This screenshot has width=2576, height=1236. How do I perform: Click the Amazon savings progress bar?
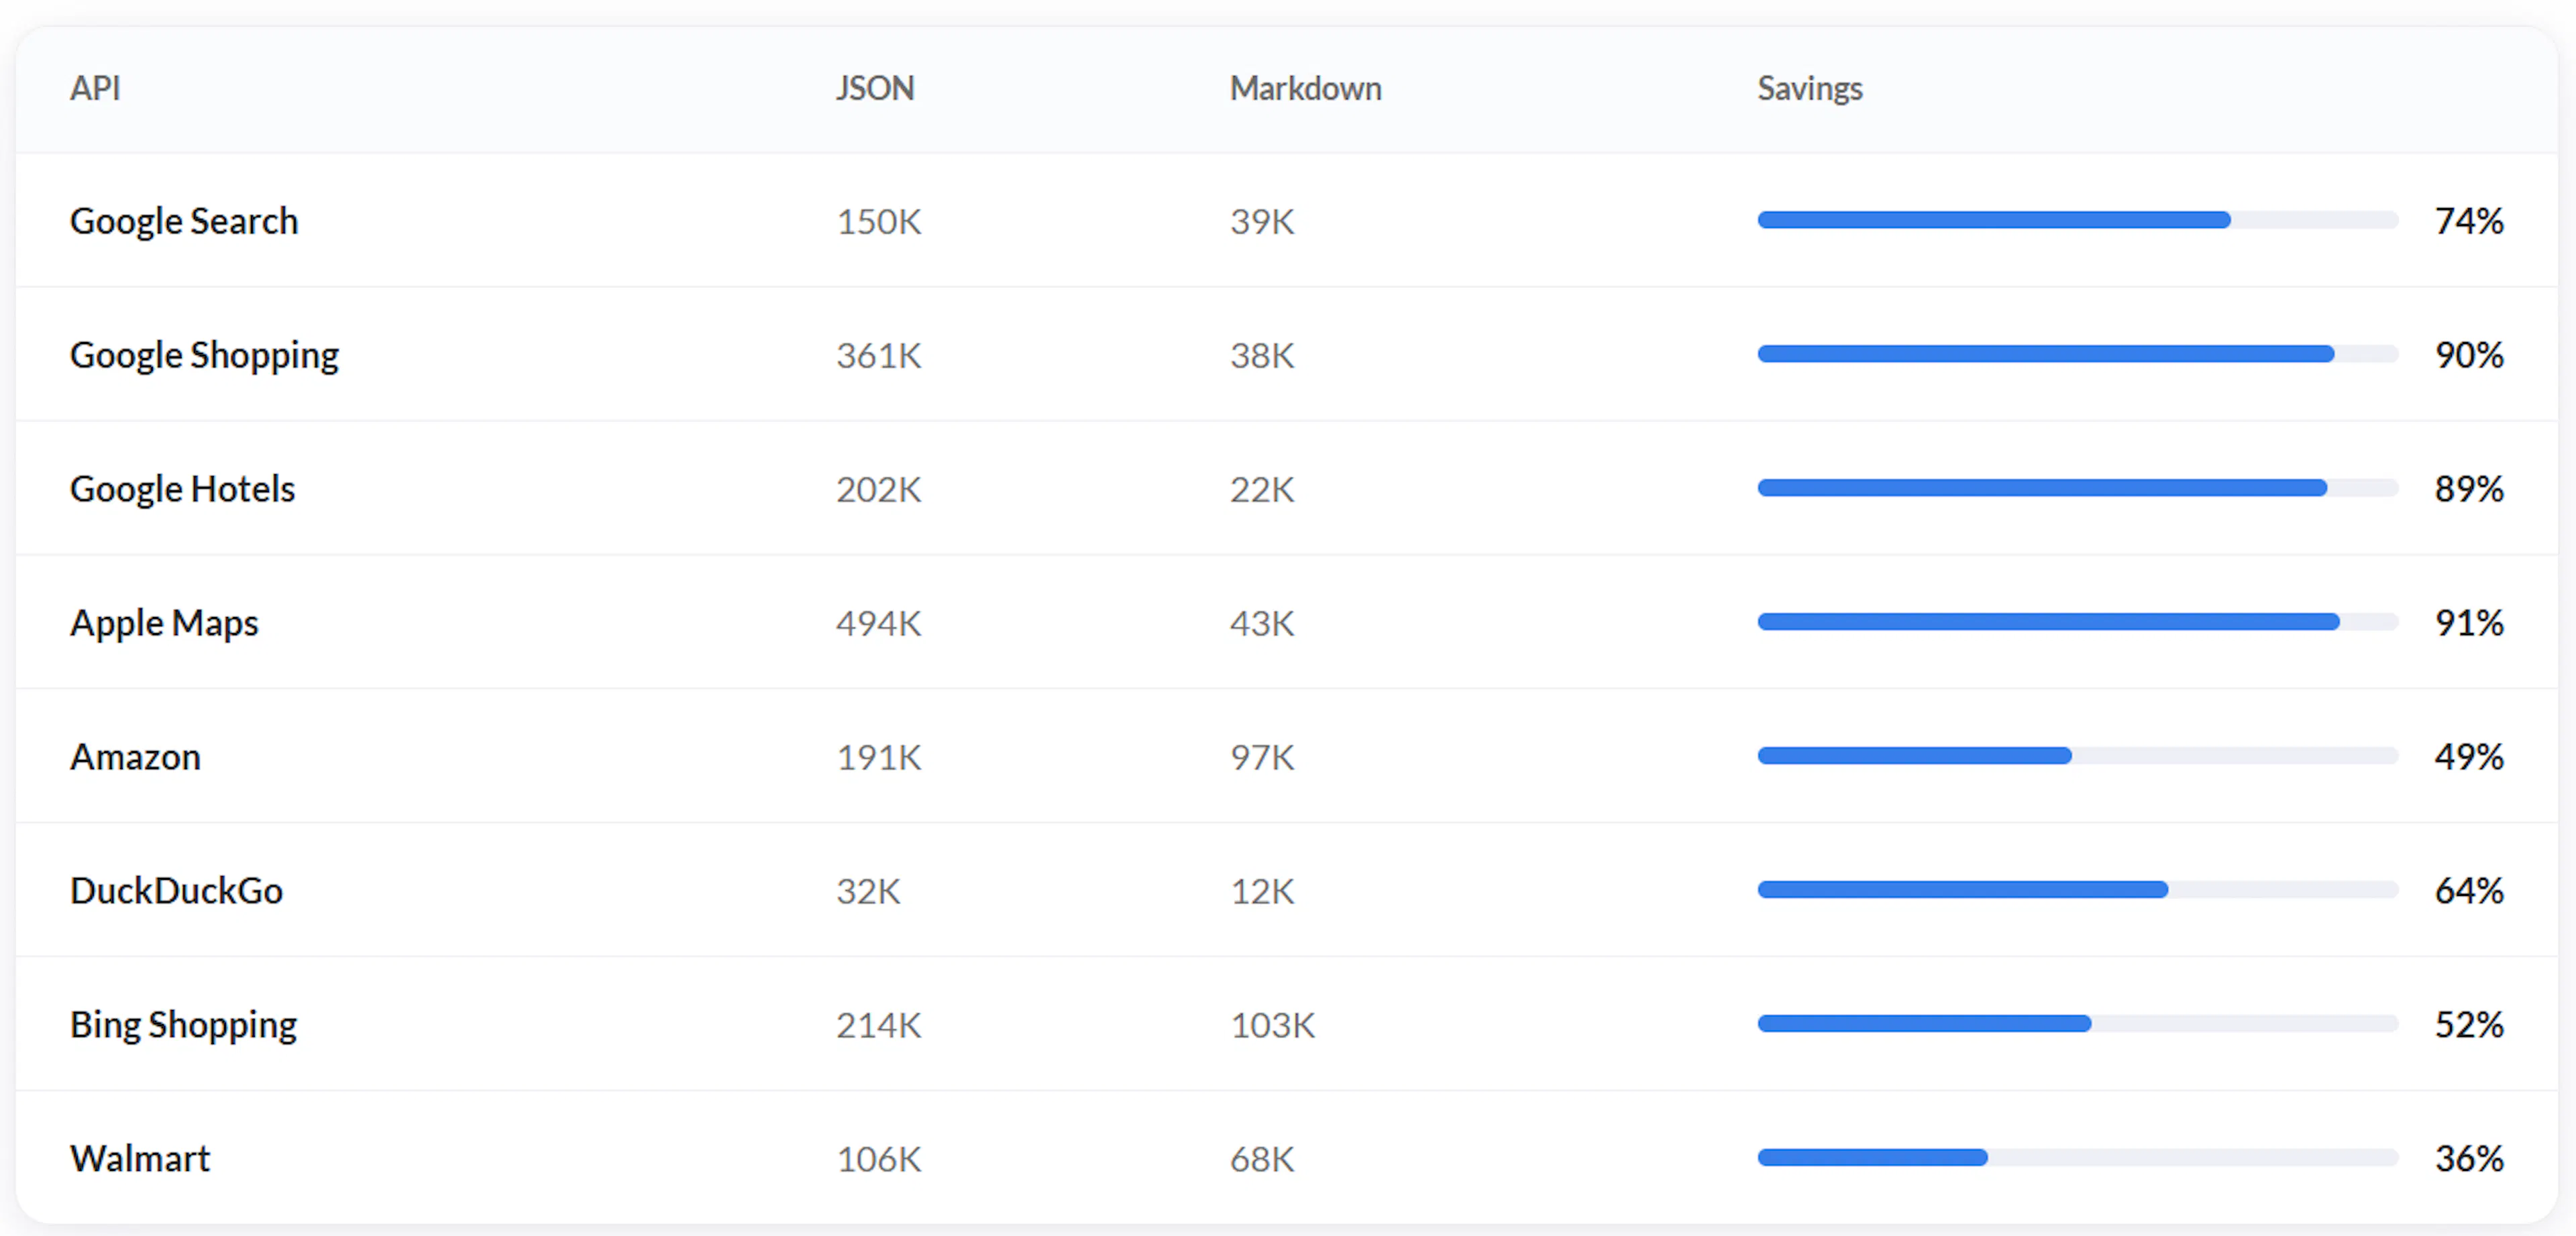click(2078, 756)
